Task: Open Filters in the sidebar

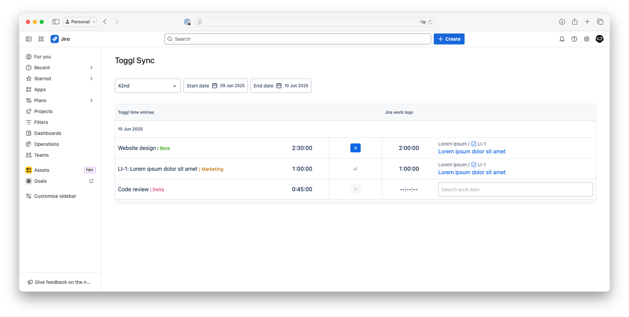Action: point(60,122)
